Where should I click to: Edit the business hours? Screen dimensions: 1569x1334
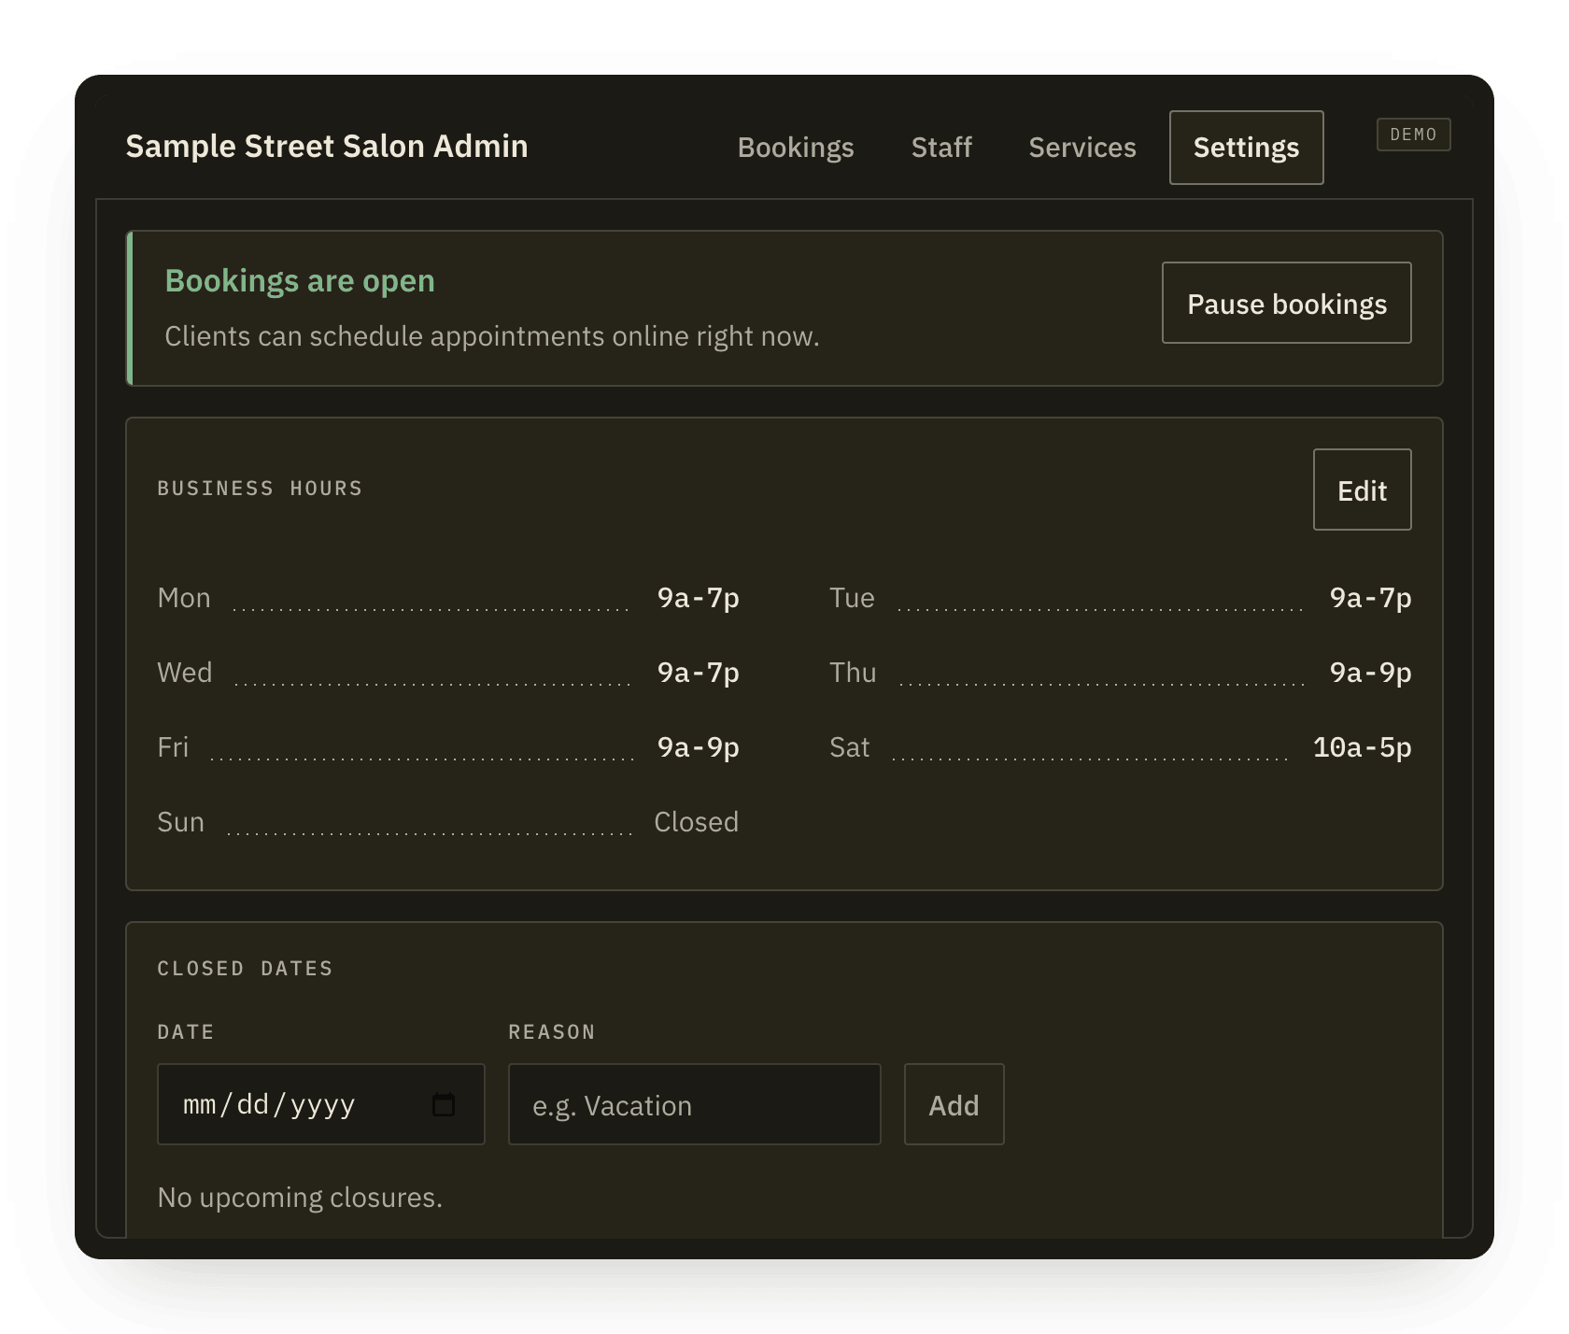1362,490
